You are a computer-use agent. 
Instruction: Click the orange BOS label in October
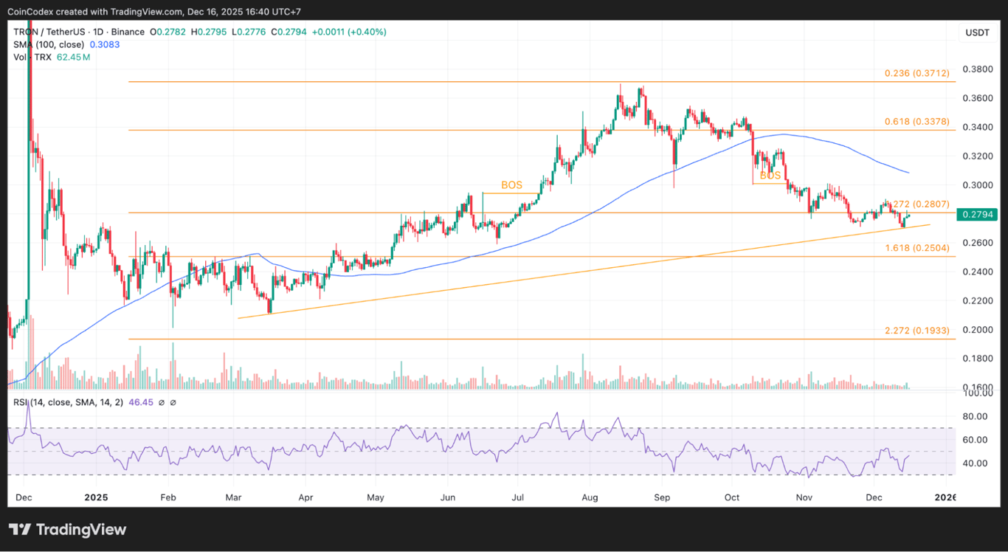pyautogui.click(x=770, y=175)
